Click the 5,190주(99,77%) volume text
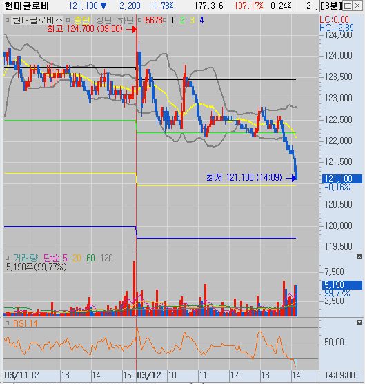Viewport: 365px width, 384px height. point(37,267)
